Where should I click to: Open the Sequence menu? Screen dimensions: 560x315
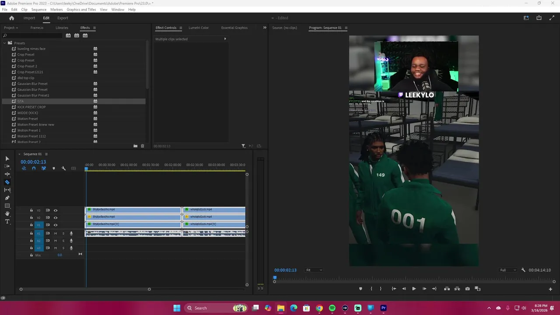(x=38, y=10)
